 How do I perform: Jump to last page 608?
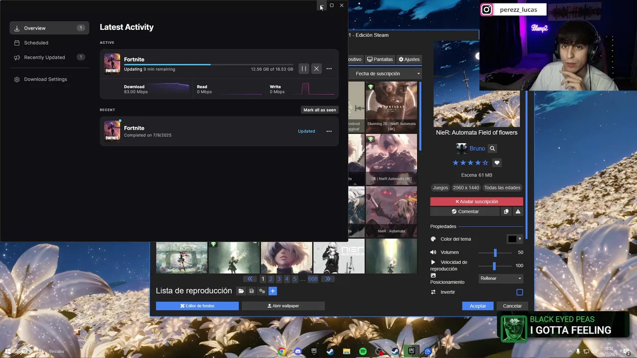[313, 279]
